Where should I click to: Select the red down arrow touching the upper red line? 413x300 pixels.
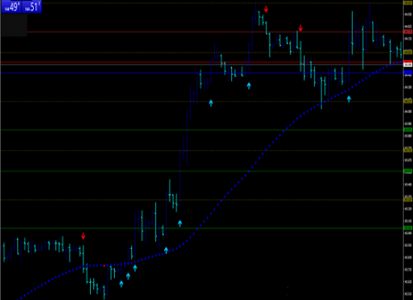[300, 28]
